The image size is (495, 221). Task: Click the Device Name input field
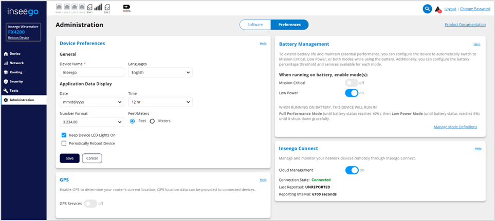click(91, 73)
